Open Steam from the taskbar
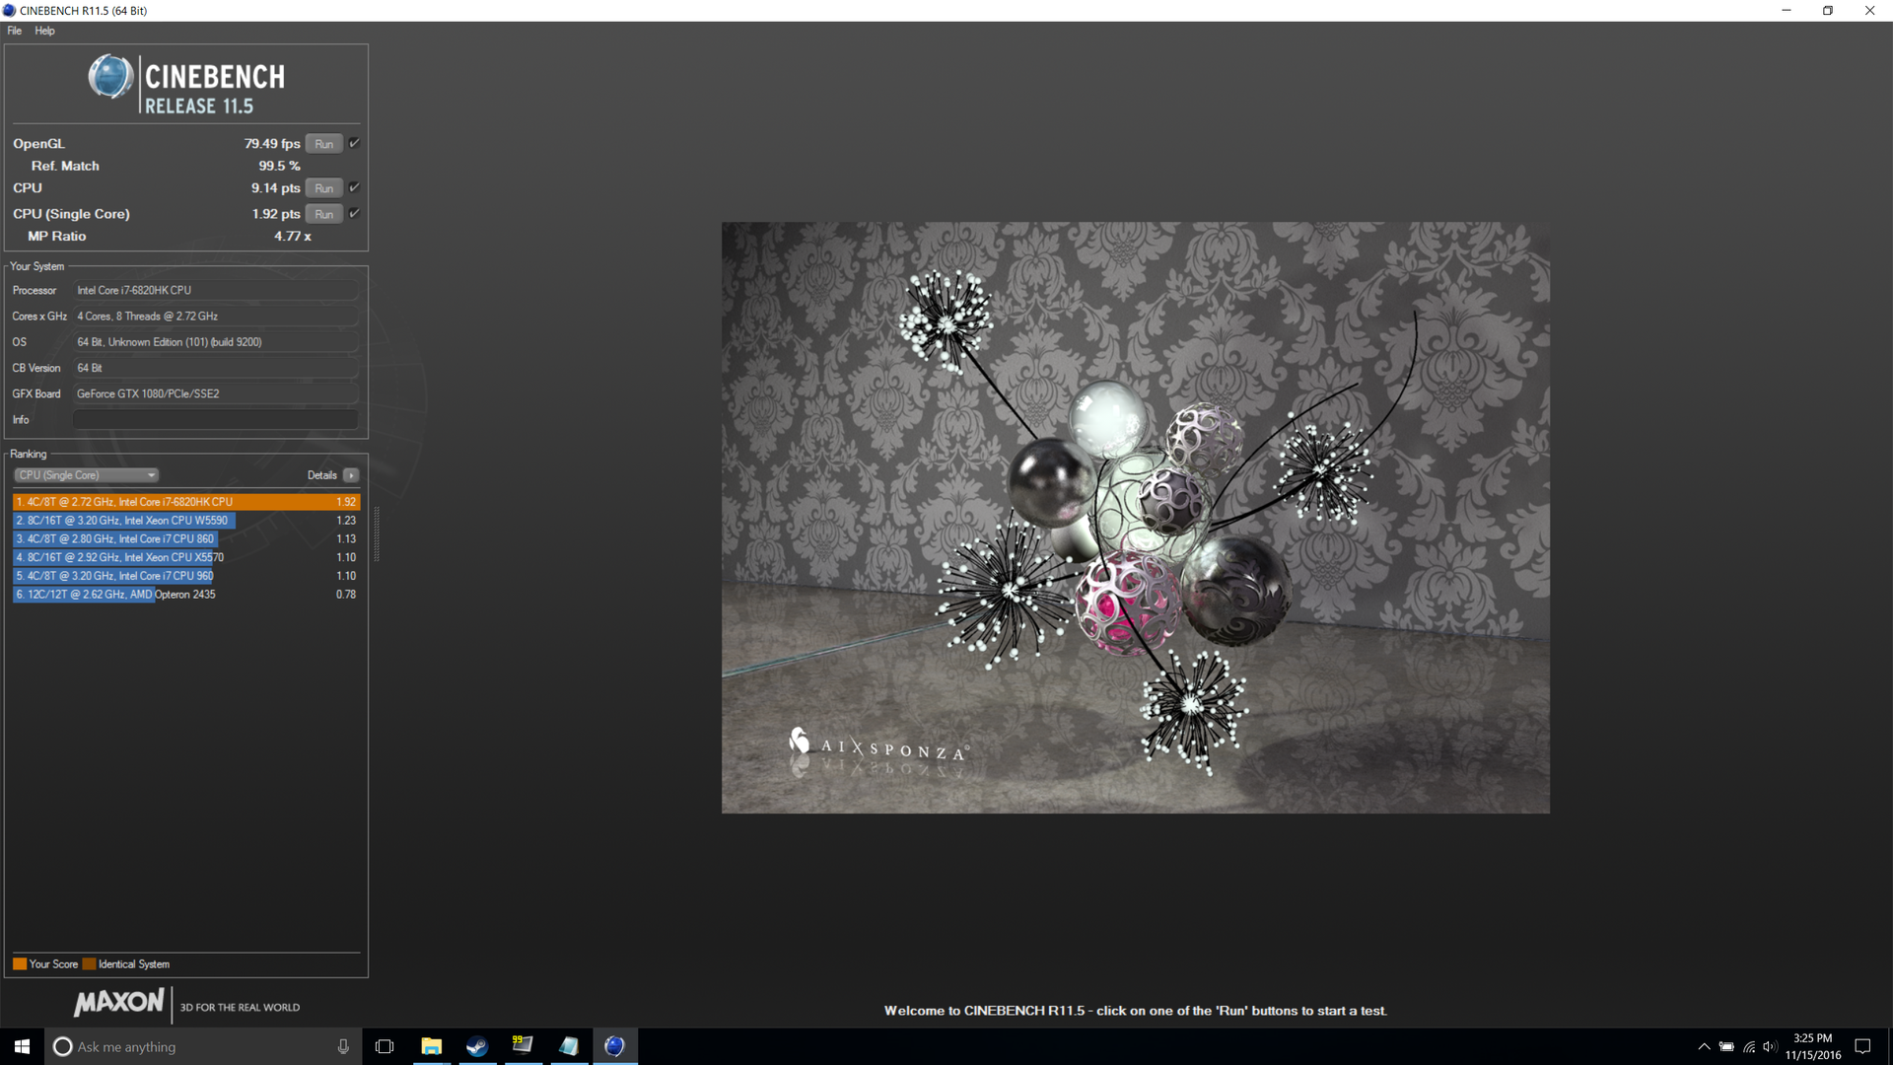Screen dimensions: 1893x1065 477,1046
